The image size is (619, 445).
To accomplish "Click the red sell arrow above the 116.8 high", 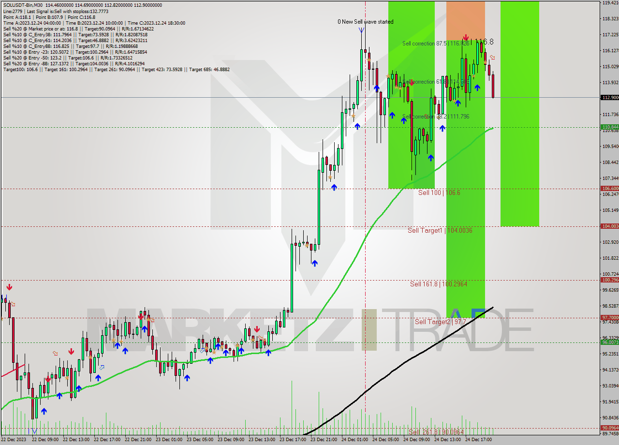I will click(465, 37).
